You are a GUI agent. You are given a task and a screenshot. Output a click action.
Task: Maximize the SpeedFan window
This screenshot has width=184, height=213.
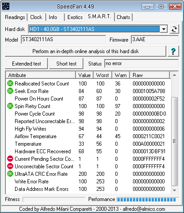(161, 7)
